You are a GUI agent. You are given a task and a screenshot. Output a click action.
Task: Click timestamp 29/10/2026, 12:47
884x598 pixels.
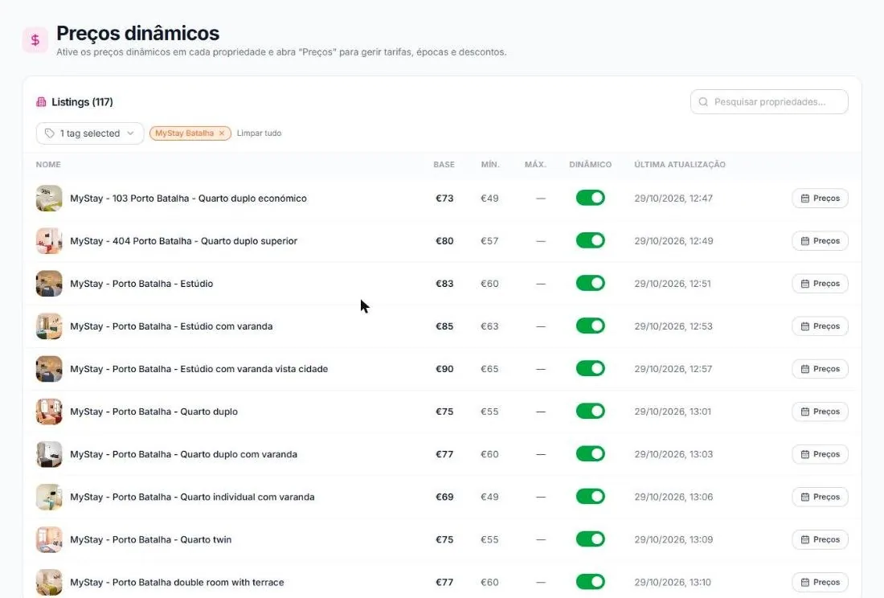click(673, 199)
